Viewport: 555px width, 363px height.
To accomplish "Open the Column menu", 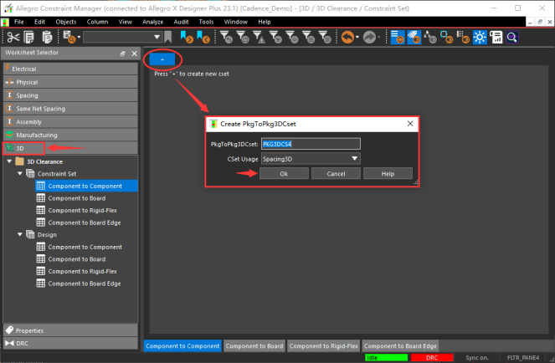I will tap(97, 22).
